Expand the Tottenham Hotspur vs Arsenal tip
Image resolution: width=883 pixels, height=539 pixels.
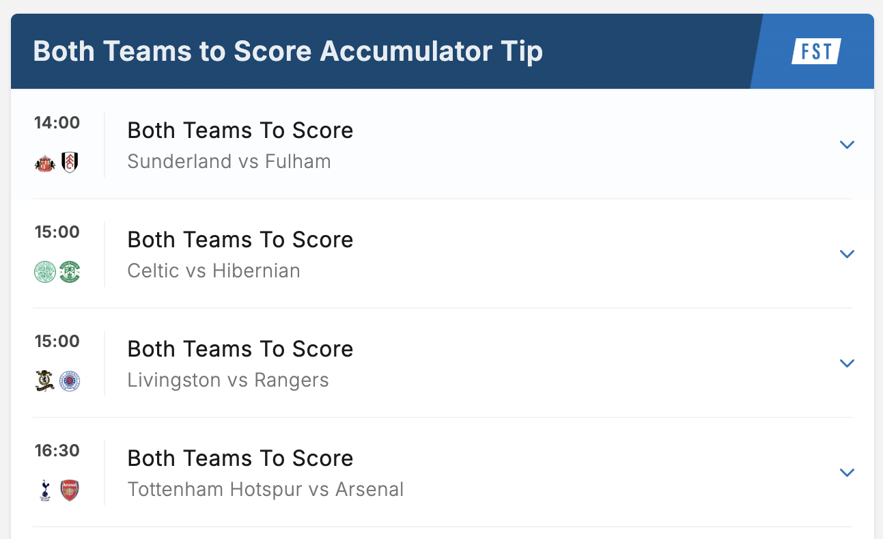tap(847, 473)
